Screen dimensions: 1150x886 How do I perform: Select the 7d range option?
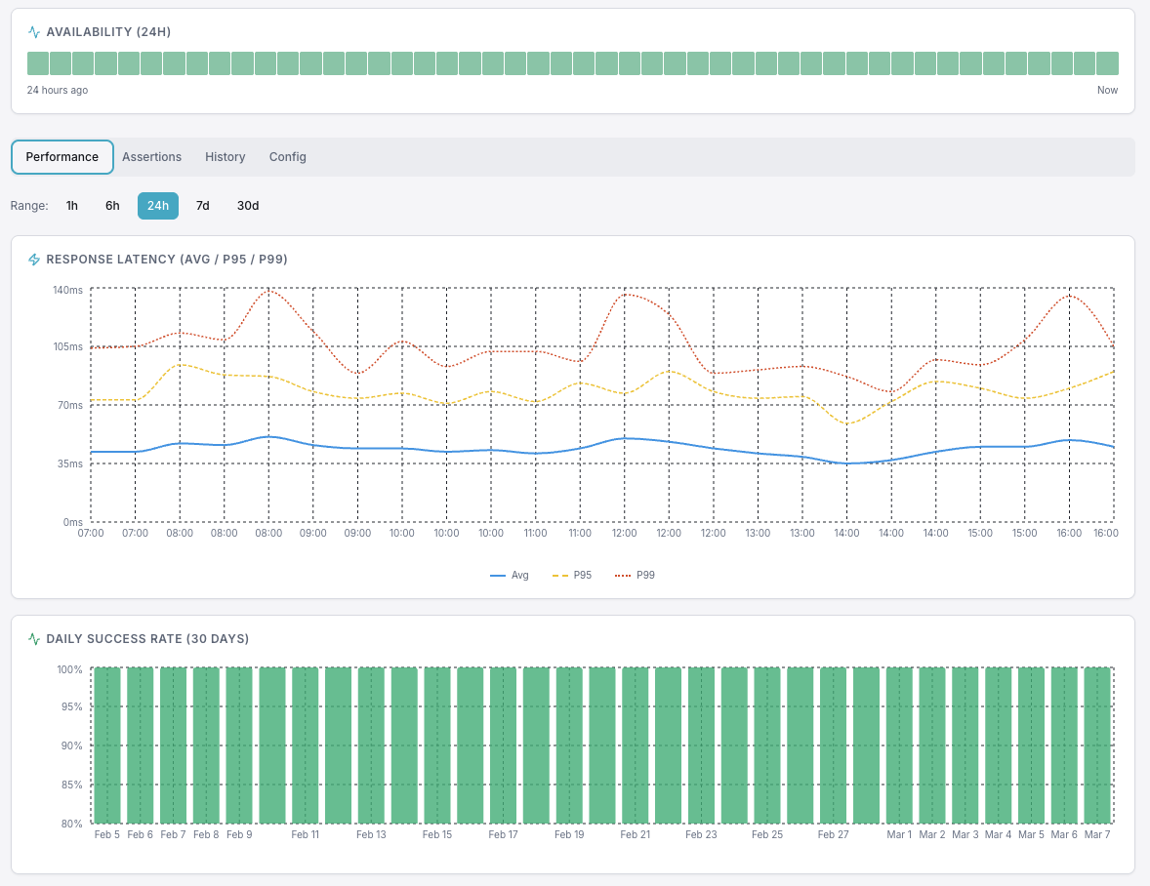[202, 206]
